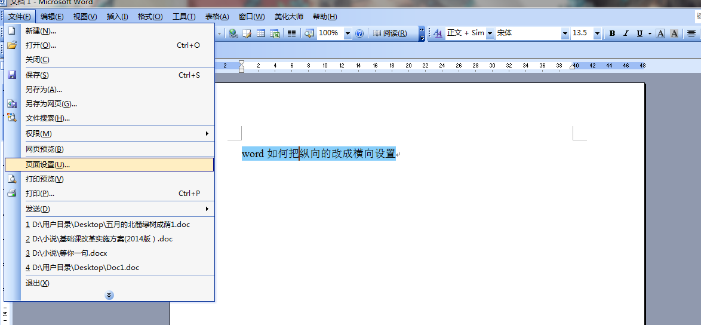The height and width of the screenshot is (325, 701).
Task: Open the font size 13.5 dropdown
Action: click(597, 33)
